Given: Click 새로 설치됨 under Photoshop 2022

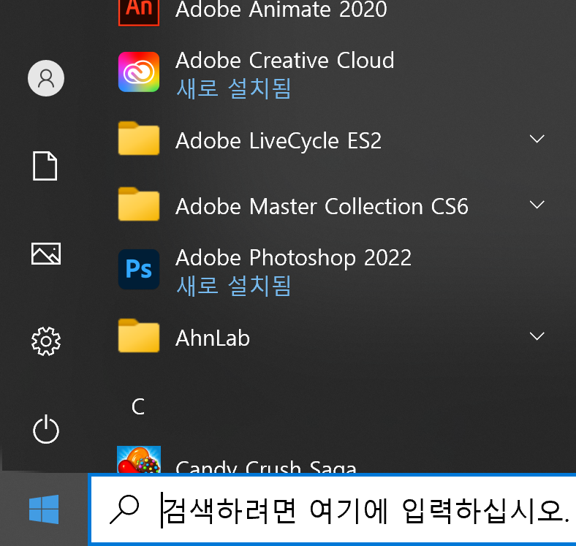Looking at the screenshot, I should pos(234,287).
